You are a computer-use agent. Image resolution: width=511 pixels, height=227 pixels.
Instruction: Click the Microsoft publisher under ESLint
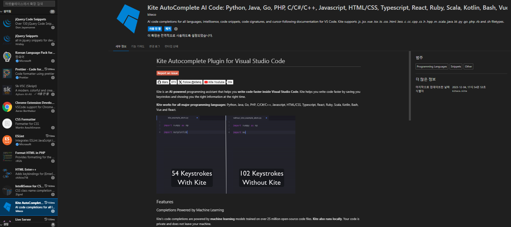pos(25,144)
